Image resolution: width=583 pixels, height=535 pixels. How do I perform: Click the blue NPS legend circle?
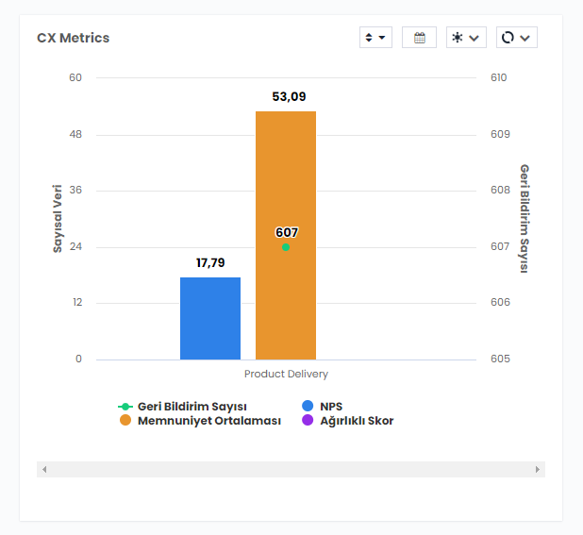pos(307,406)
